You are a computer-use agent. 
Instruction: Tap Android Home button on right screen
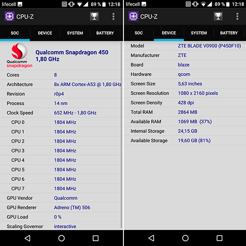pyautogui.click(x=185, y=238)
